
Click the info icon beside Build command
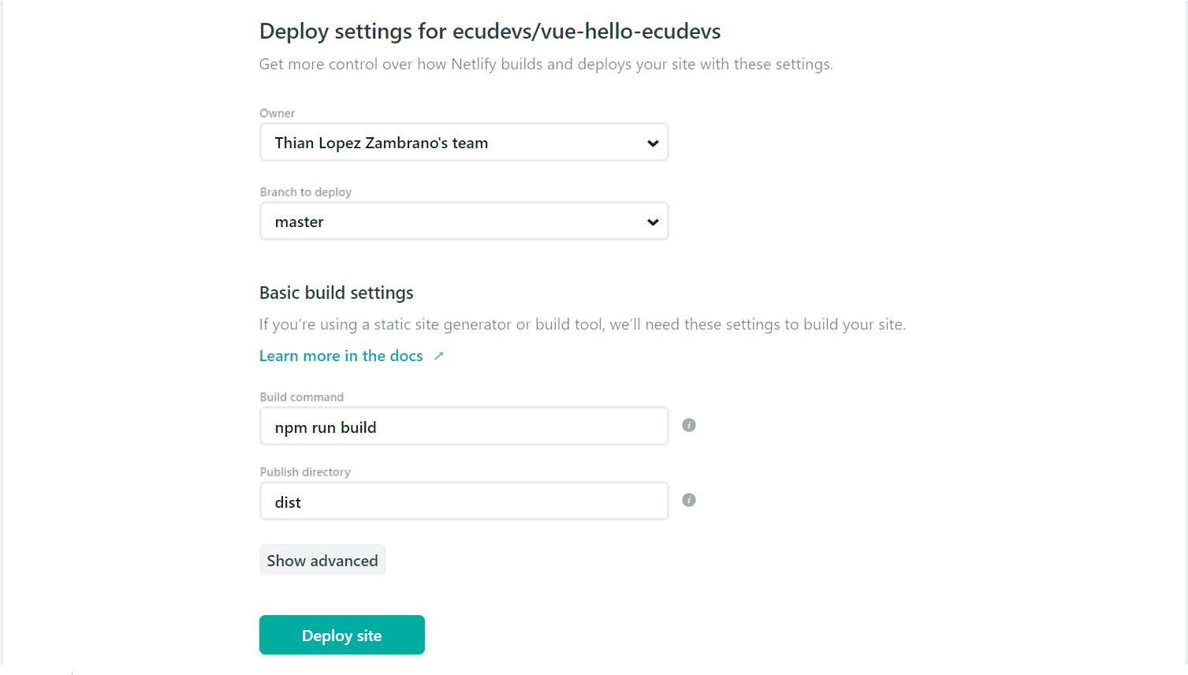(x=688, y=424)
